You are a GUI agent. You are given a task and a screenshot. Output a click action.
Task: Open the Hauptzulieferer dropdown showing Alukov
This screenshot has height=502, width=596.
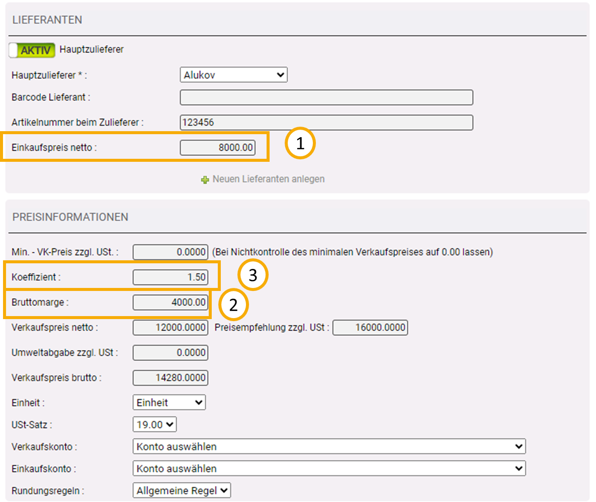coord(233,75)
